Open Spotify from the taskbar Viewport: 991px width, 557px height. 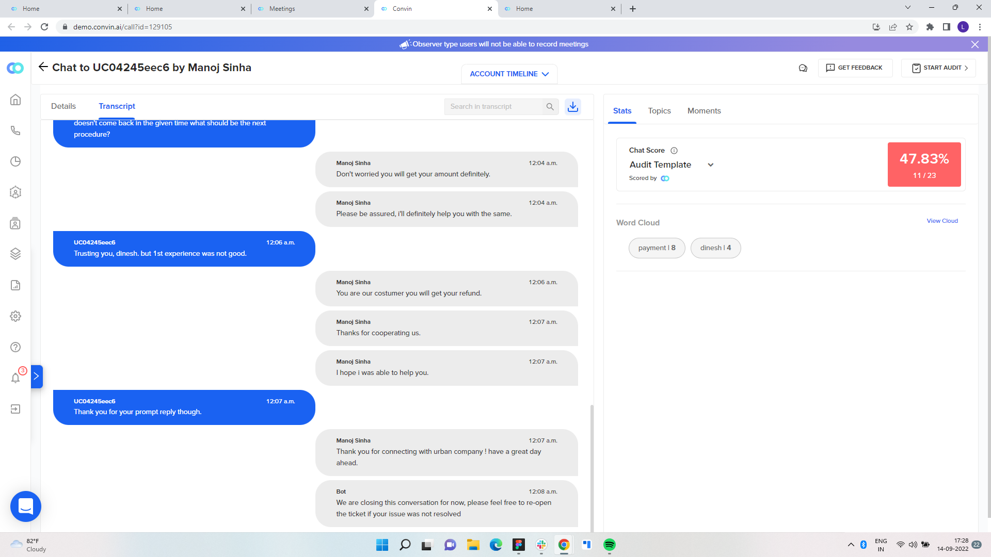(x=609, y=545)
